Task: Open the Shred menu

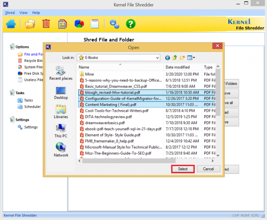Action: coord(10,13)
